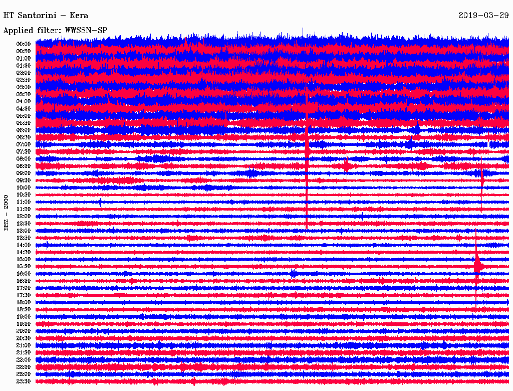Click the 07:00 time label
Viewport: 513px width, 391px height.
(x=24, y=144)
